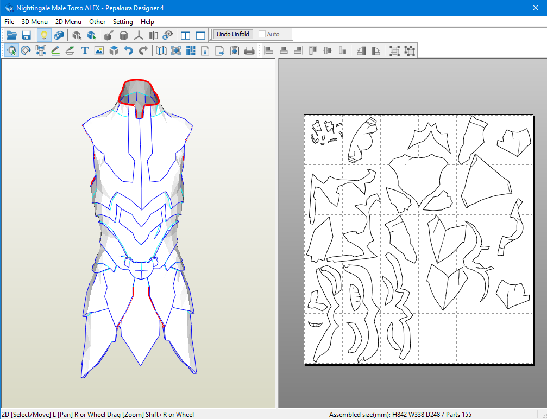The image size is (547, 419).
Task: Toggle the single-pane window view
Action: pyautogui.click(x=200, y=35)
